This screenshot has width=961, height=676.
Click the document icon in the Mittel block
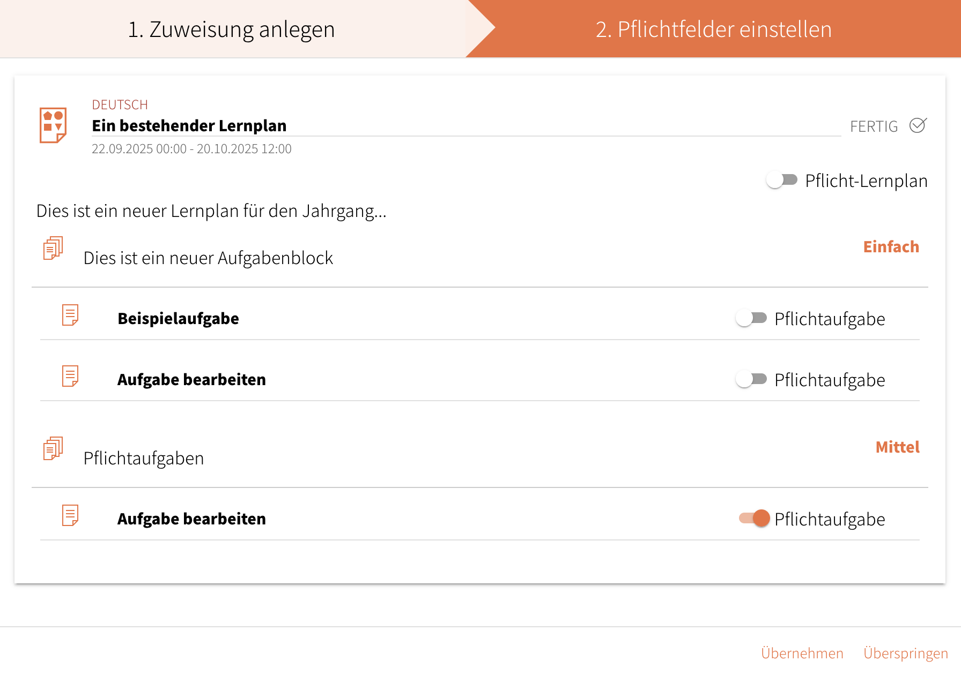70,515
